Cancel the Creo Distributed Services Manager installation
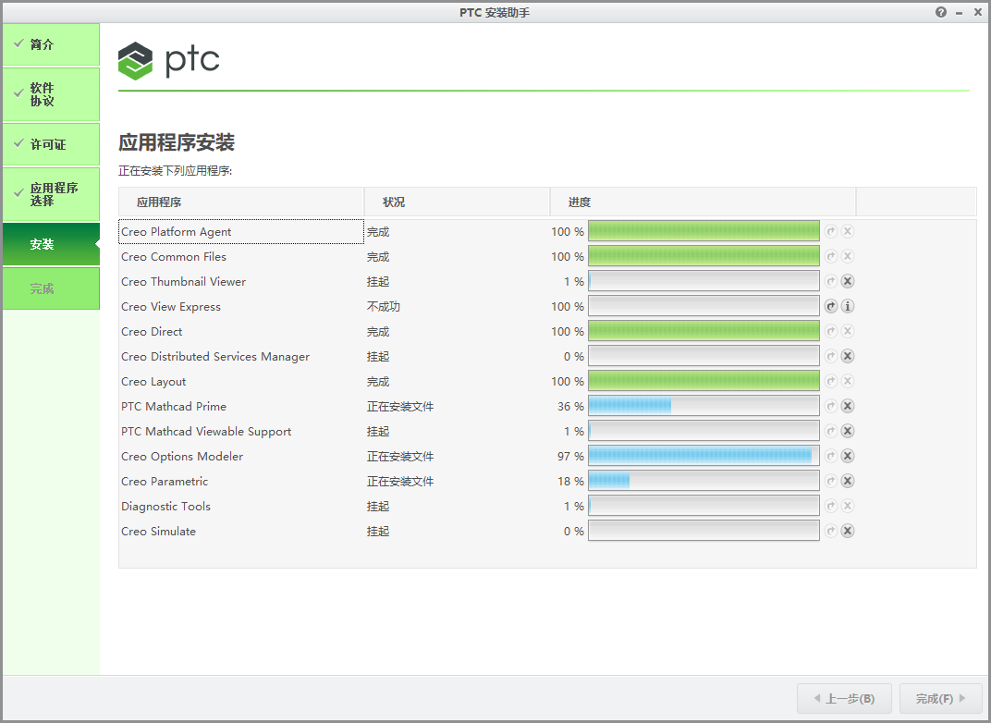991x723 pixels. pyautogui.click(x=848, y=356)
